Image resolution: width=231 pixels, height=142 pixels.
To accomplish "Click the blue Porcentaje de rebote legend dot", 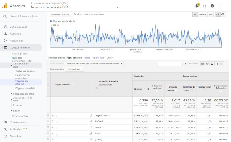I will 51,21.
